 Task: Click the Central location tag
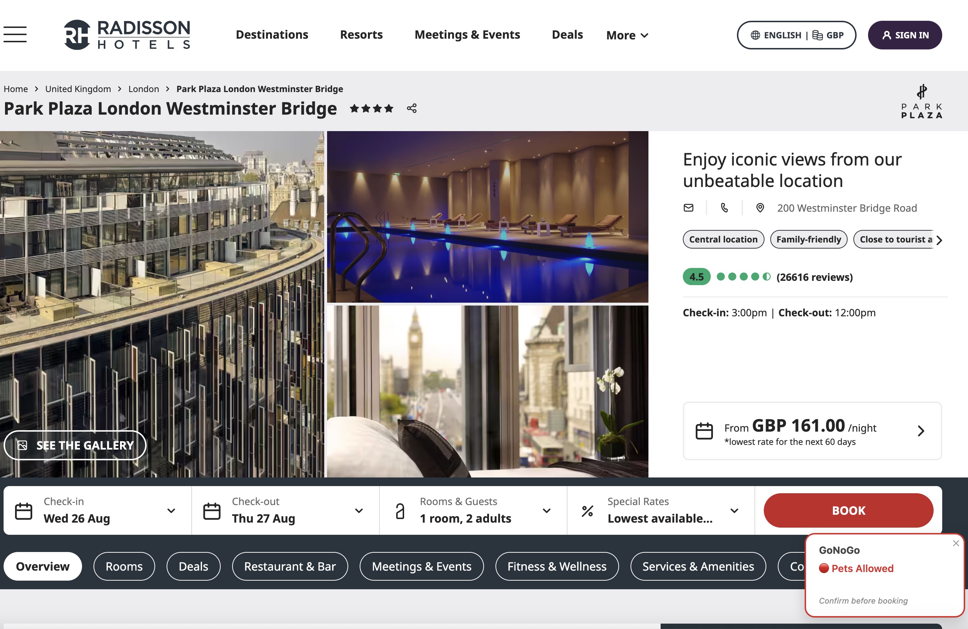723,239
